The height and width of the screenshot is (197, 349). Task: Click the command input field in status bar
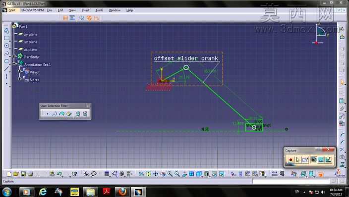pos(291,182)
